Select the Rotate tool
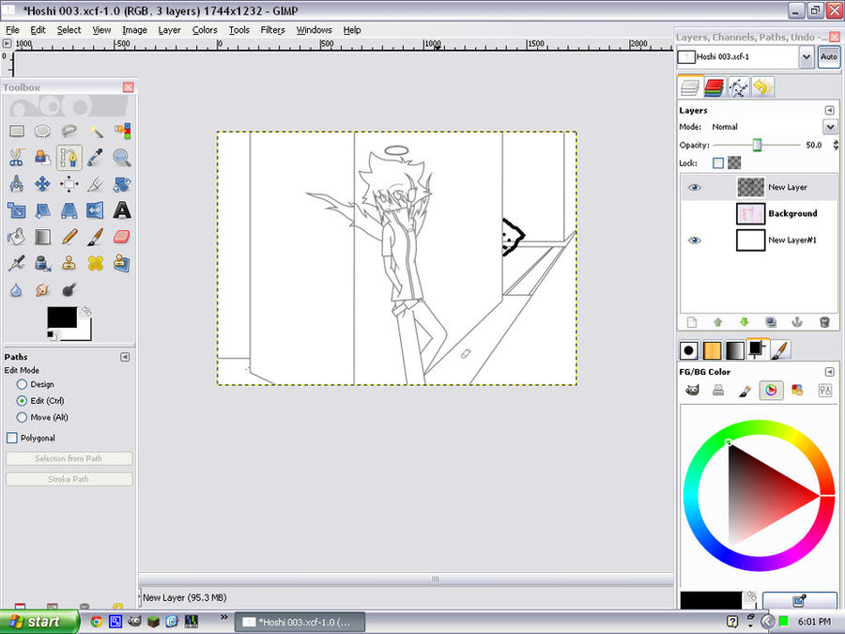The image size is (845, 634). point(122,184)
